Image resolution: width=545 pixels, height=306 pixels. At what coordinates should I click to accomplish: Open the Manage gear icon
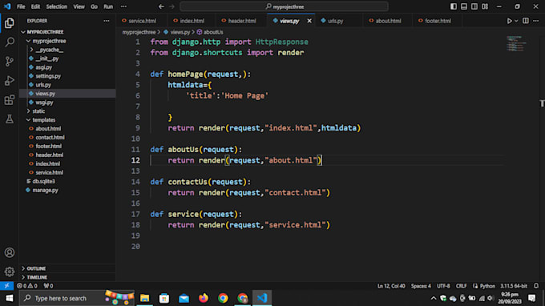[x=10, y=272]
